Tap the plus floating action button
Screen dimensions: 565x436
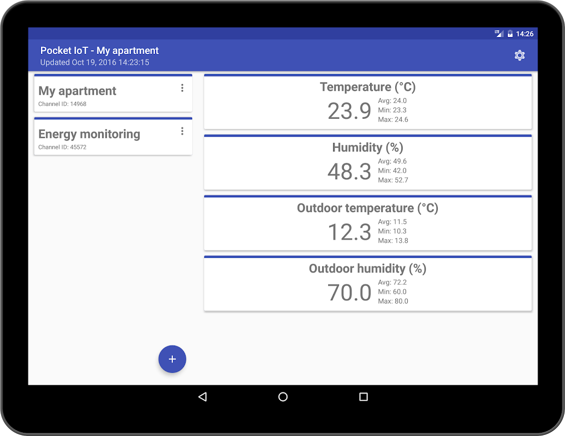[x=173, y=359]
